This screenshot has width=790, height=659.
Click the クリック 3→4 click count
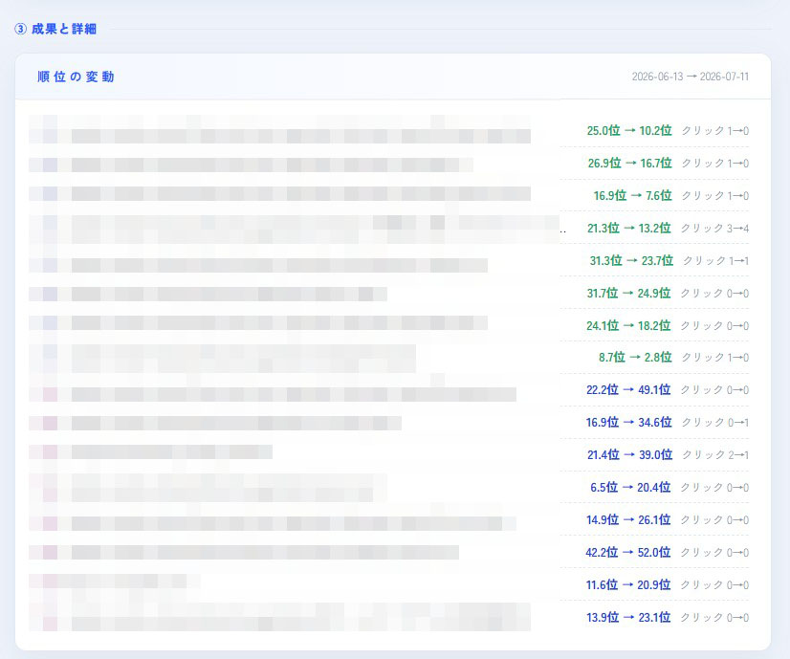coord(715,229)
